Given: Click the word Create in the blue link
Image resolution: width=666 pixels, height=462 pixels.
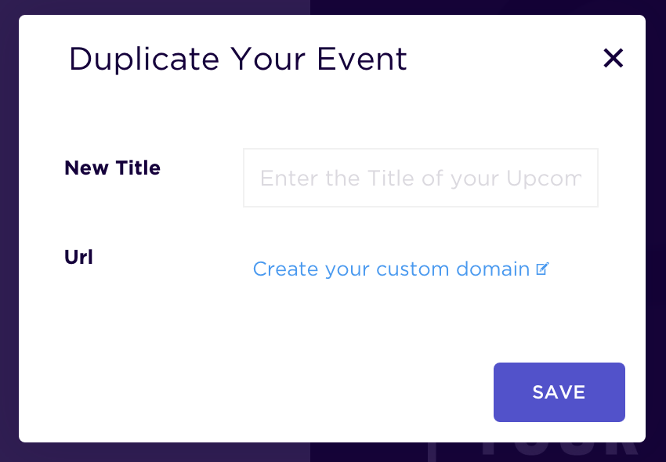Looking at the screenshot, I should click(x=285, y=269).
